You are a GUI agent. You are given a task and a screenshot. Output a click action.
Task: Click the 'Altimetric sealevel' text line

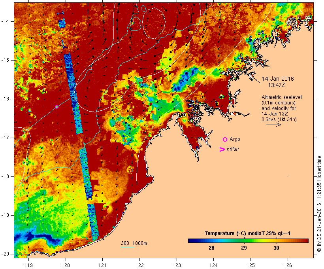pos(282,97)
